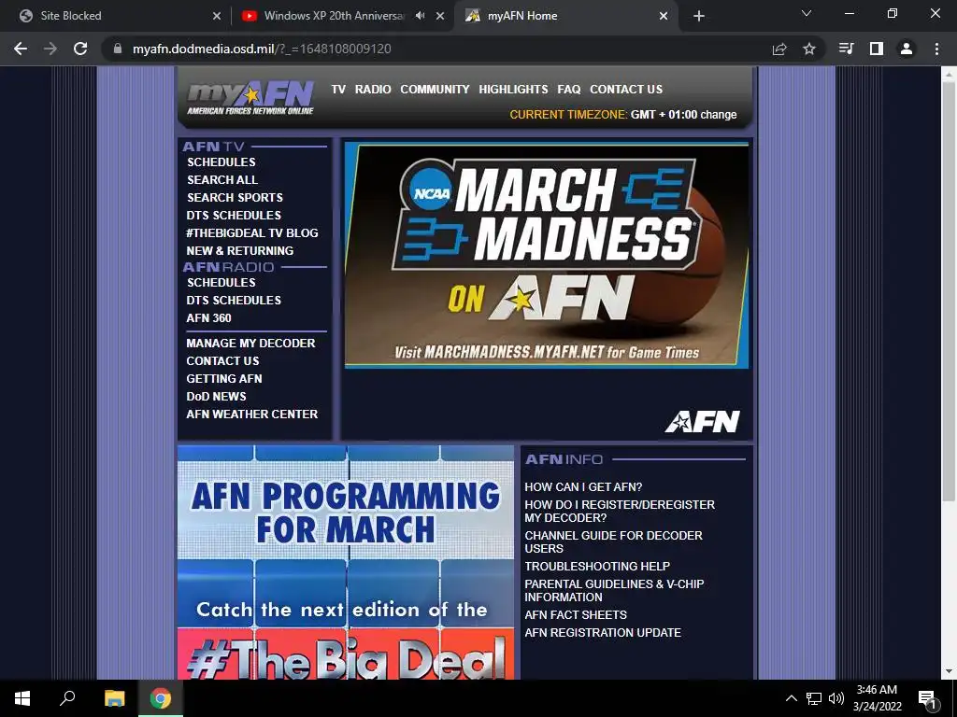The height and width of the screenshot is (717, 957).
Task: Select the myAFN Home tab
Action: tap(565, 16)
